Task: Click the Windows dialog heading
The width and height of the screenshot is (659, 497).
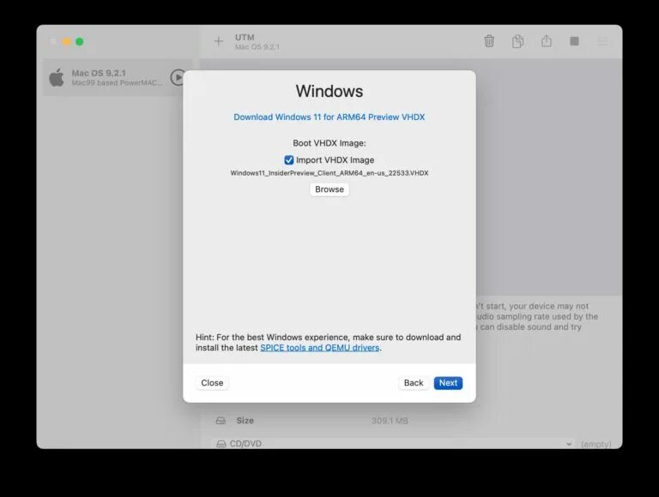Action: click(x=329, y=91)
